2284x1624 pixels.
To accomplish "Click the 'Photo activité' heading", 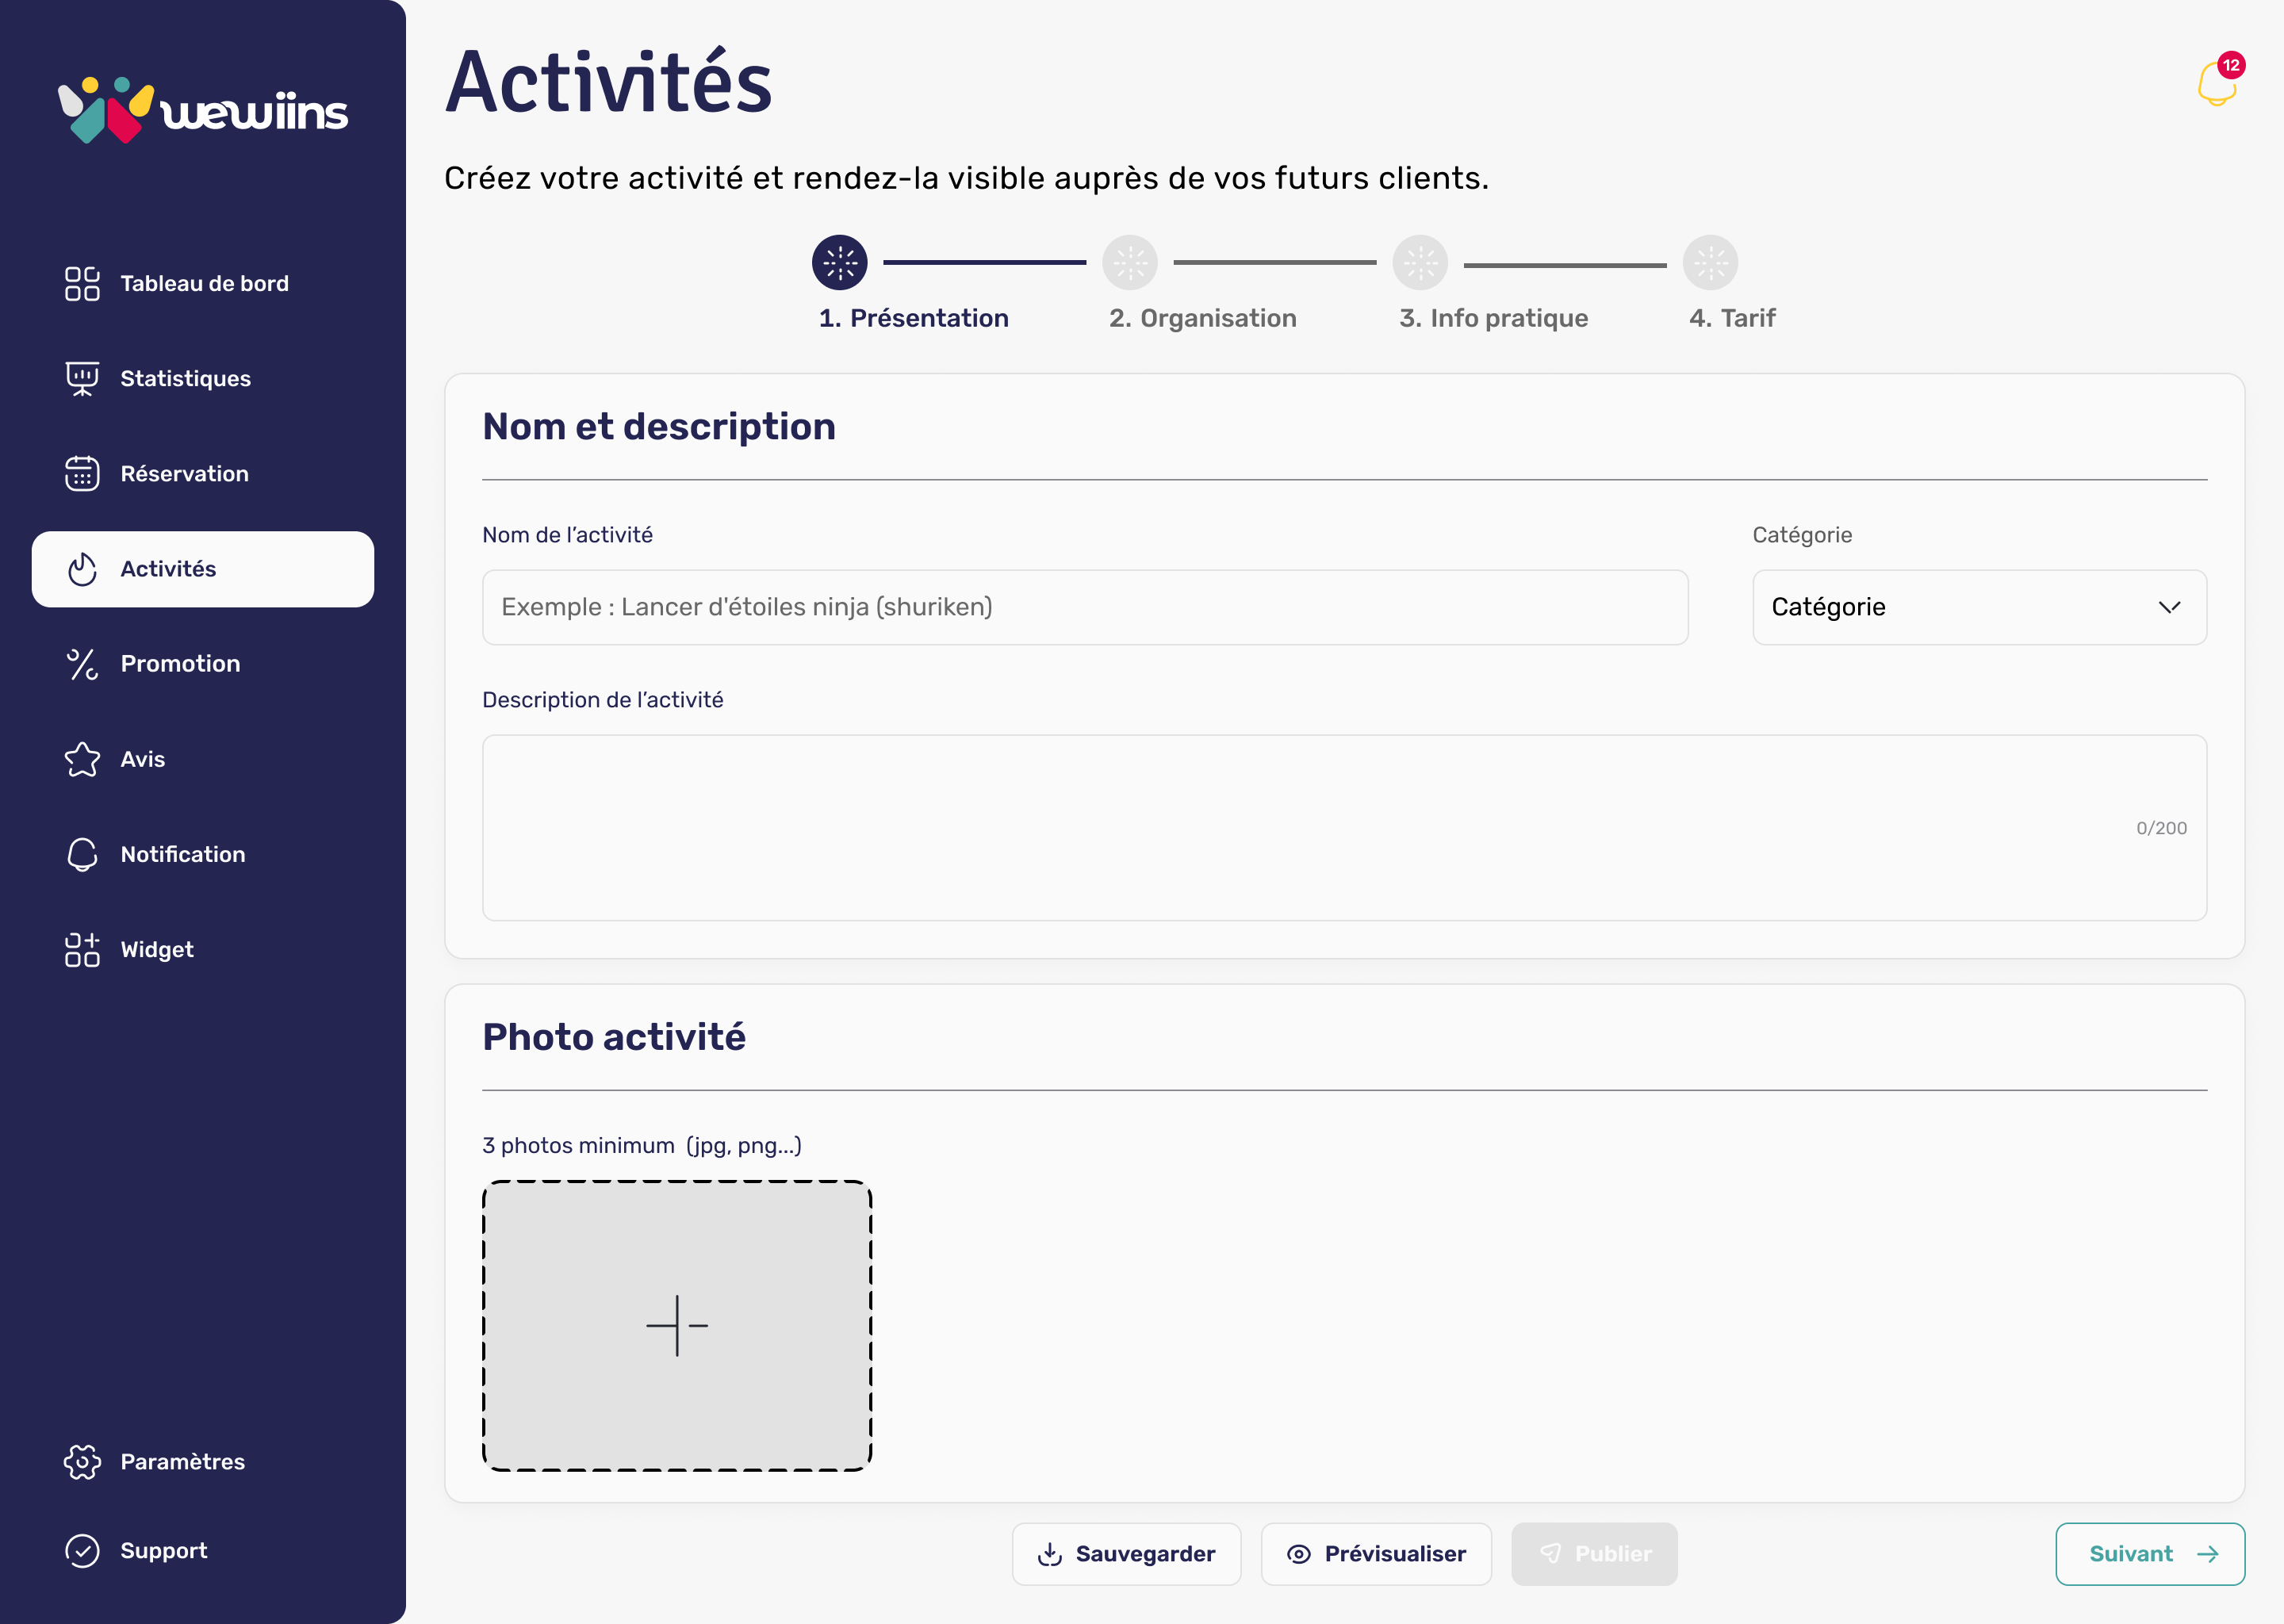I will (614, 1037).
